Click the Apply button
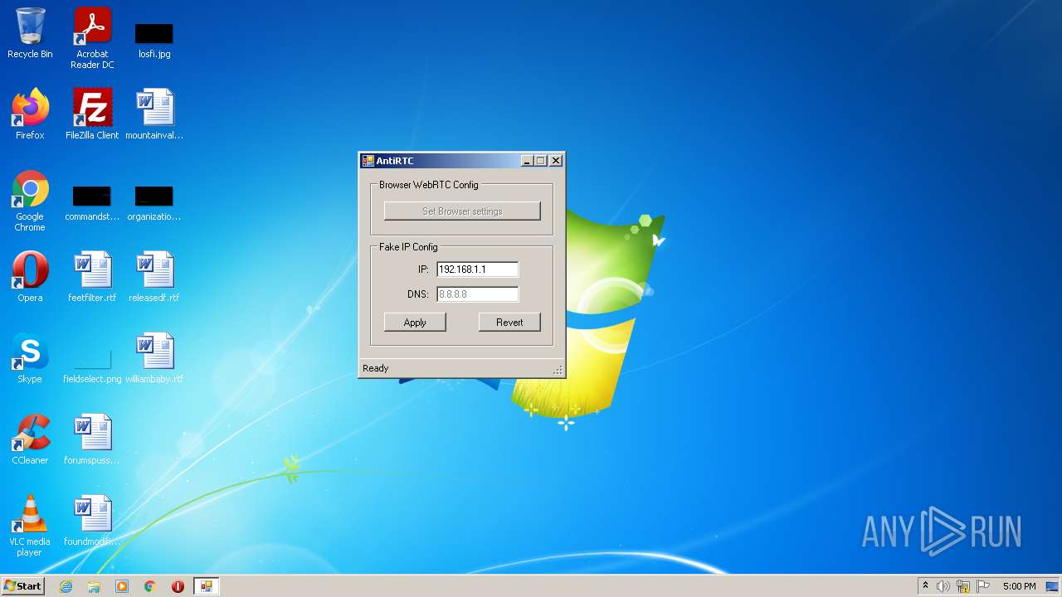Viewport: 1062px width, 597px height. point(415,323)
